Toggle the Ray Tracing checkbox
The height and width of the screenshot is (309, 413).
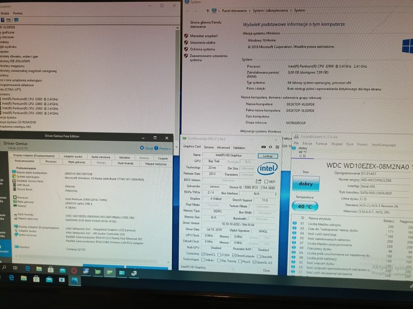pyautogui.click(x=219, y=260)
